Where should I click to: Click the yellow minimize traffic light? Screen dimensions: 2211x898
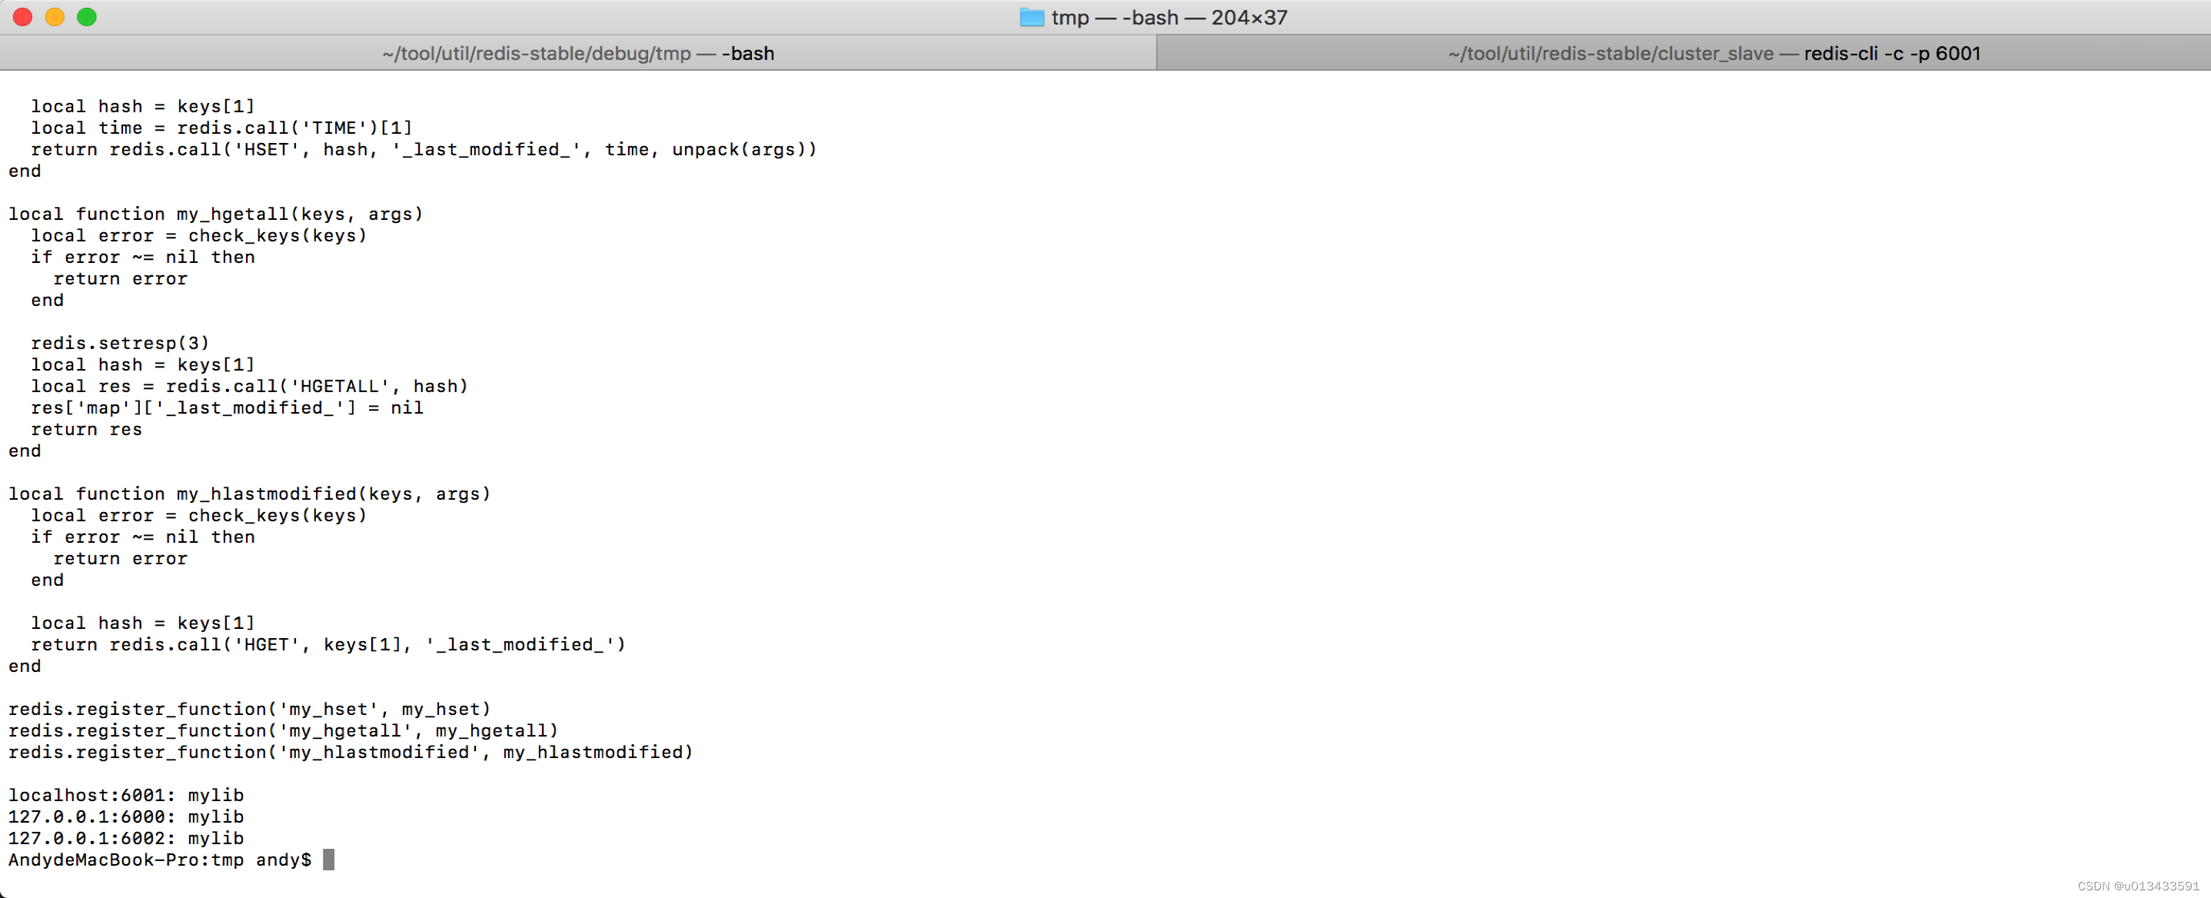pyautogui.click(x=54, y=16)
